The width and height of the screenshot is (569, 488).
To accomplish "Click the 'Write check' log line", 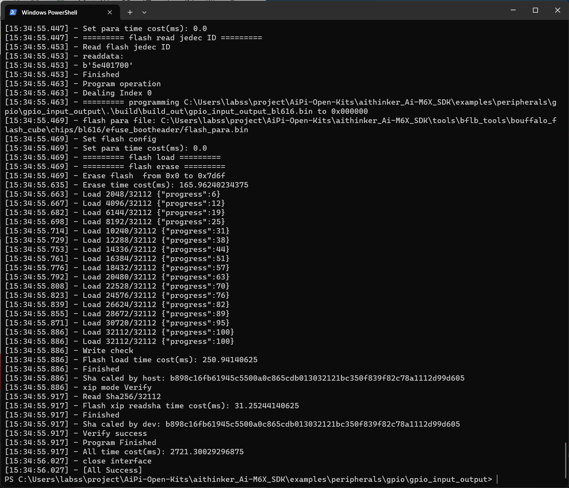I will pos(69,350).
